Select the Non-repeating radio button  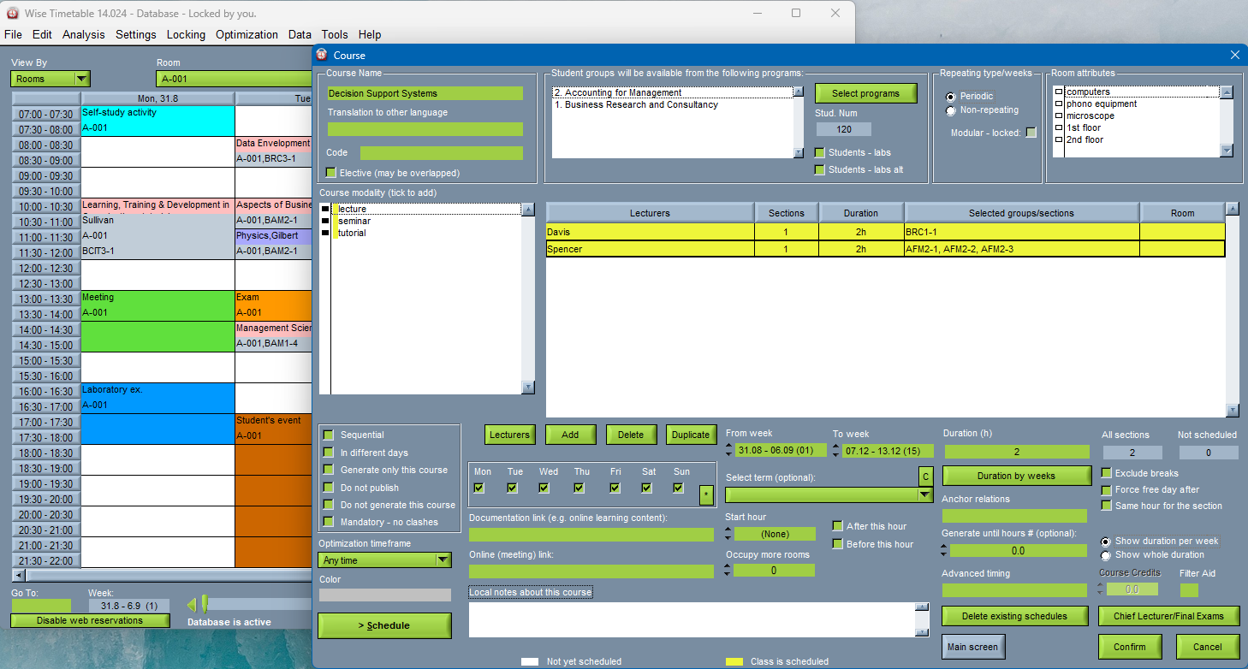[950, 110]
